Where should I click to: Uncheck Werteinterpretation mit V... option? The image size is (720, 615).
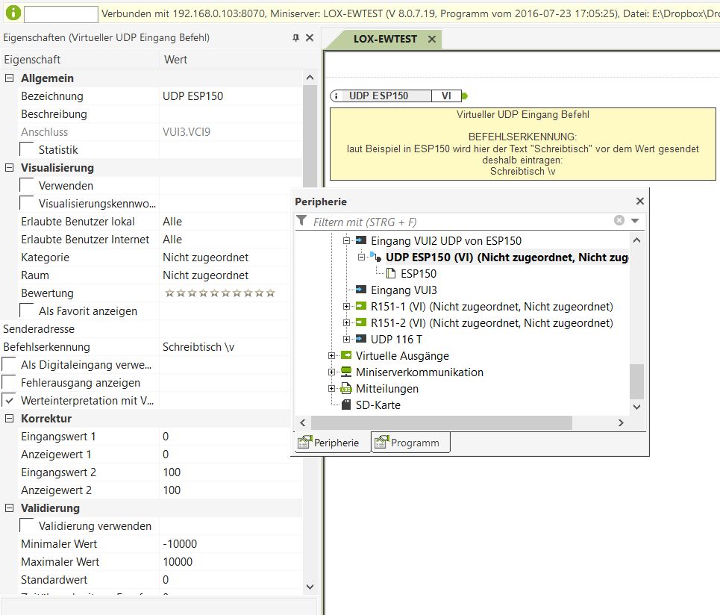9,401
